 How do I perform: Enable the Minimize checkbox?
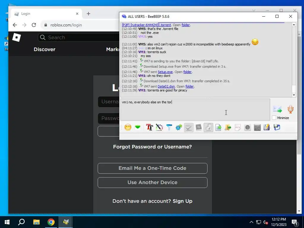coord(274,118)
